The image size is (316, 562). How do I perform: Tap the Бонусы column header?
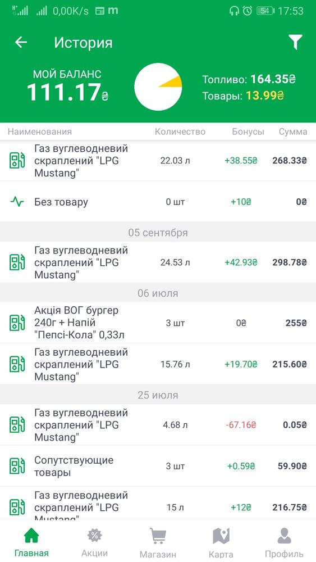[248, 132]
